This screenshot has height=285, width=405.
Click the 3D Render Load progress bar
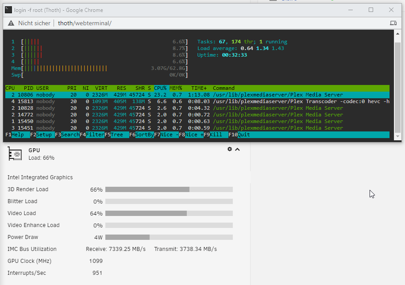coord(169,189)
